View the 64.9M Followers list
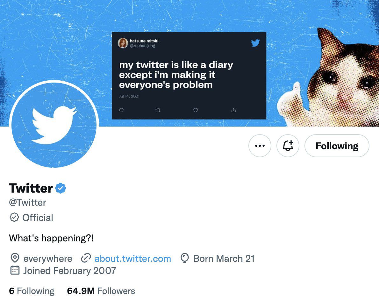This screenshot has width=379, height=301. pyautogui.click(x=101, y=290)
